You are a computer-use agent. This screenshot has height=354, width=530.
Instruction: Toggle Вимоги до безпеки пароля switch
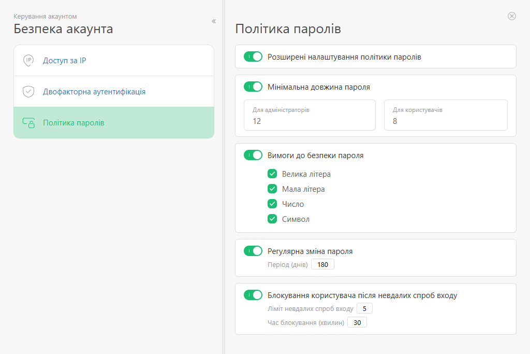click(253, 155)
